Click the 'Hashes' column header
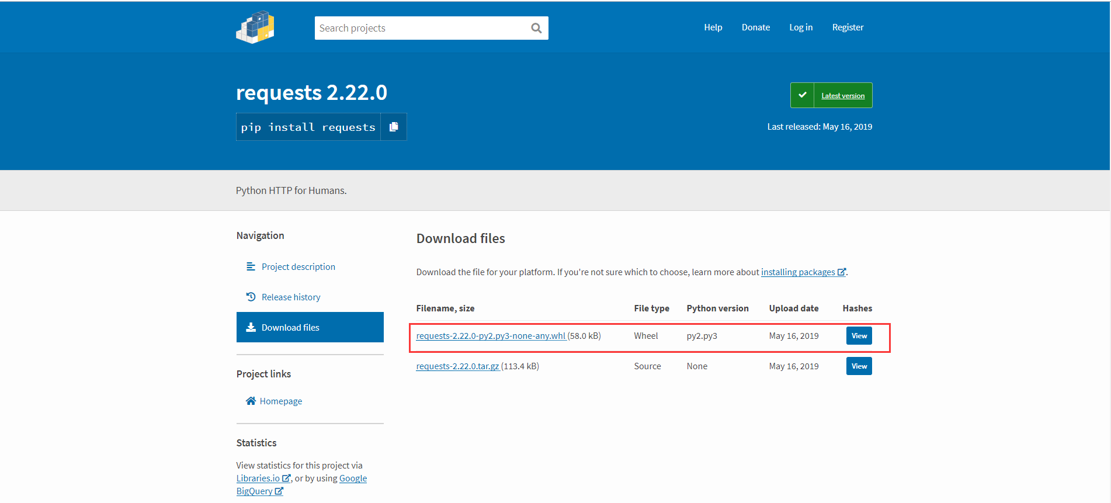Viewport: 1111px width, 503px height. tap(857, 308)
